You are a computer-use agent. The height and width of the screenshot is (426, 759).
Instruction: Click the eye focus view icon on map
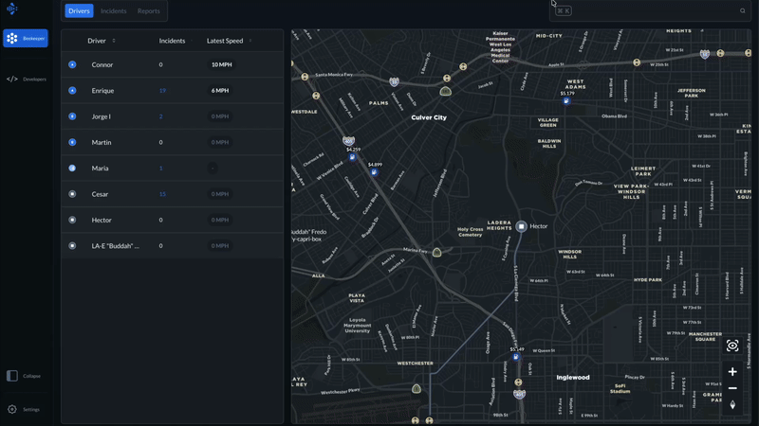(x=732, y=346)
